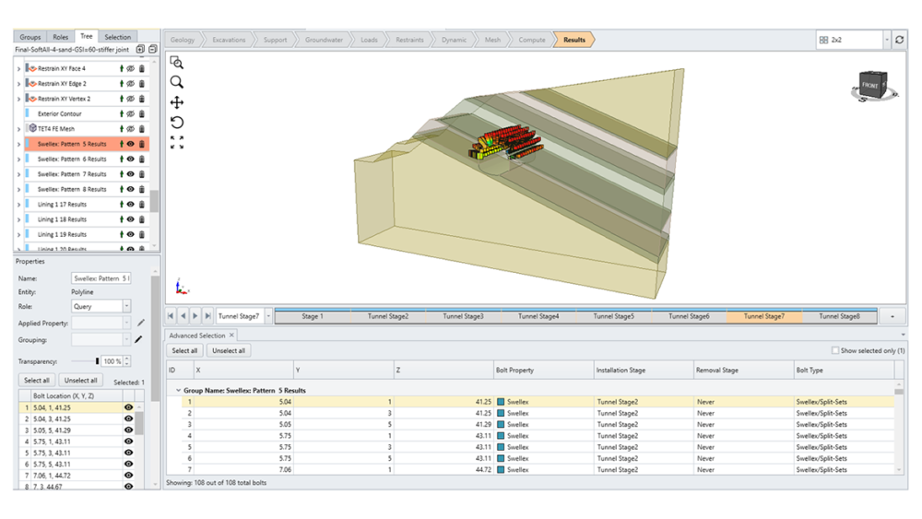Hide Swellex: Pattern 5 Results with eye icon
The width and height of the screenshot is (922, 519).
click(130, 144)
